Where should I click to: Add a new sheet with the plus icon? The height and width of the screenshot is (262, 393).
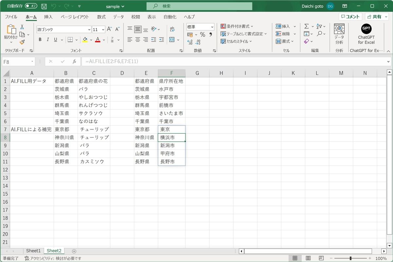coord(74,251)
